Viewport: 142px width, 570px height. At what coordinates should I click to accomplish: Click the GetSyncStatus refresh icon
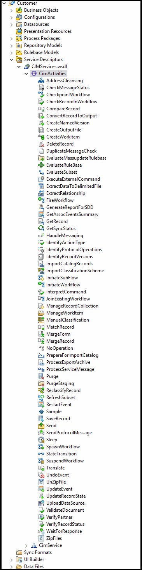[x=41, y=228]
